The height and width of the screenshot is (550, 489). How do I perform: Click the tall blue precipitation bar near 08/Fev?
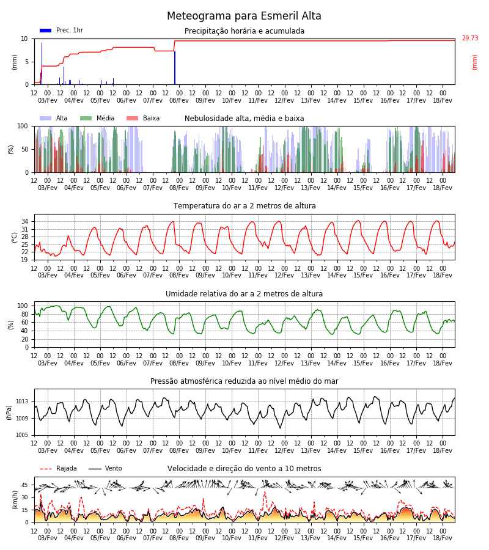coord(175,68)
